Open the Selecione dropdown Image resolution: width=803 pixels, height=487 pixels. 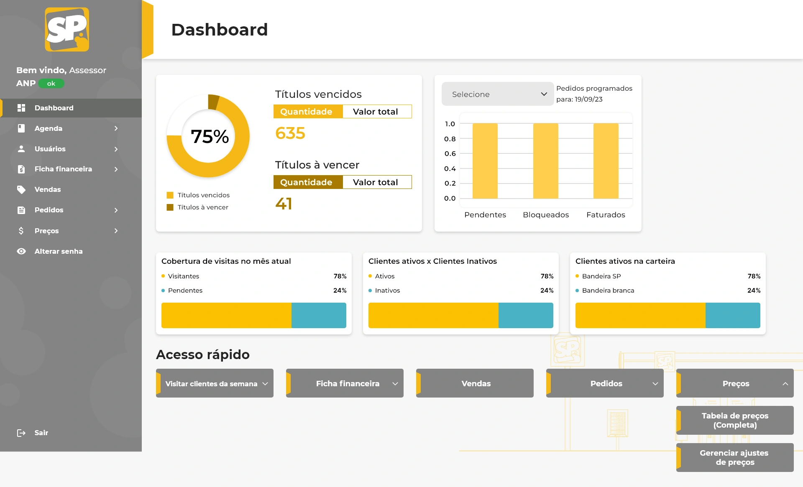498,94
